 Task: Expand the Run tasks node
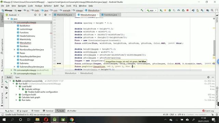tap(16, 100)
